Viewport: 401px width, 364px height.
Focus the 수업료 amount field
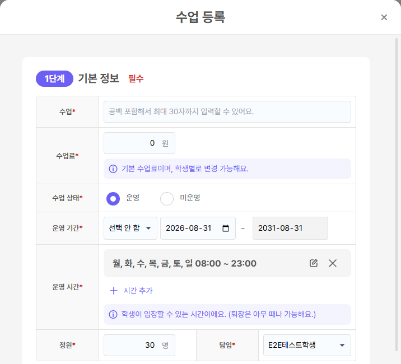point(139,143)
